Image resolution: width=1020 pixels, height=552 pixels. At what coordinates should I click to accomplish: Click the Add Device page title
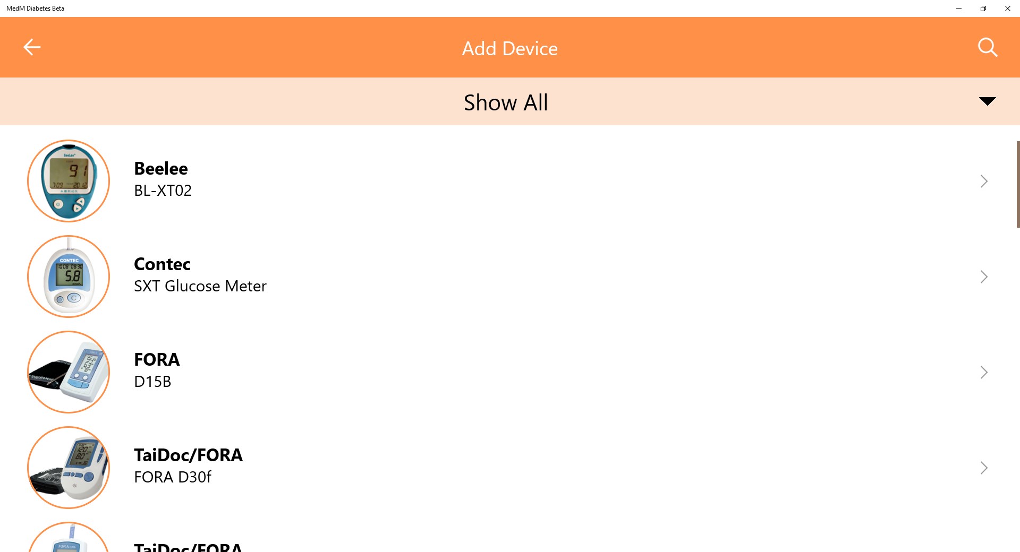click(510, 48)
